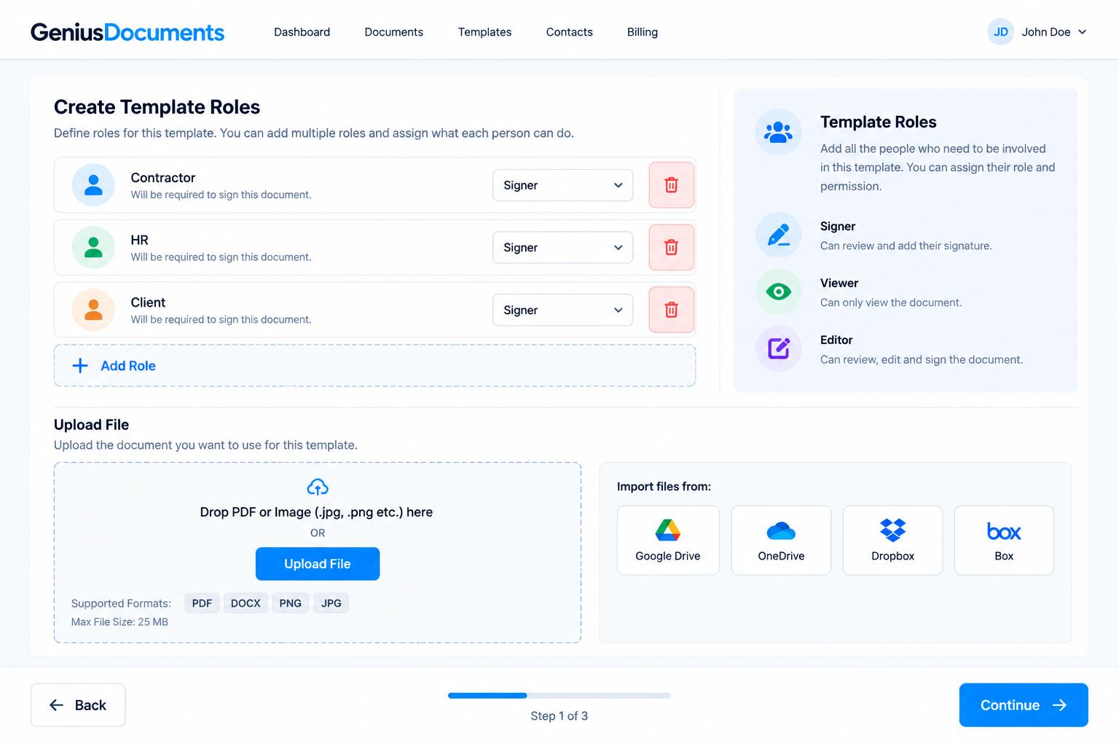This screenshot has width=1119, height=746.
Task: Click 'Max File Size: 25 MB' text
Action: pyautogui.click(x=119, y=622)
